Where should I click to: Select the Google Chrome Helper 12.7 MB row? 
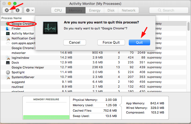click(x=94, y=67)
